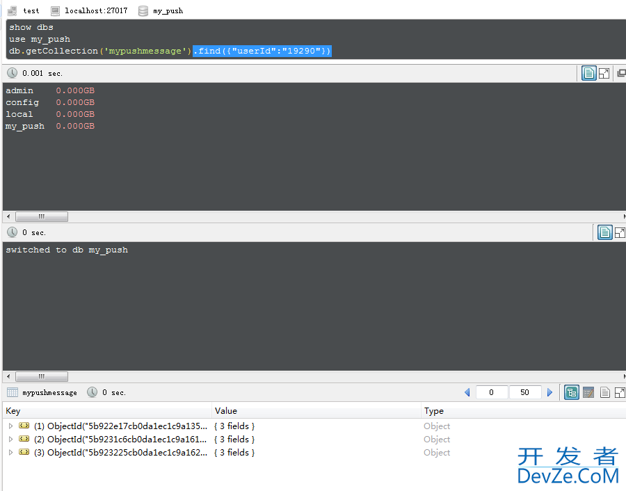This screenshot has height=491, width=626.
Task: Click the my_push database icon in header
Action: [x=143, y=10]
